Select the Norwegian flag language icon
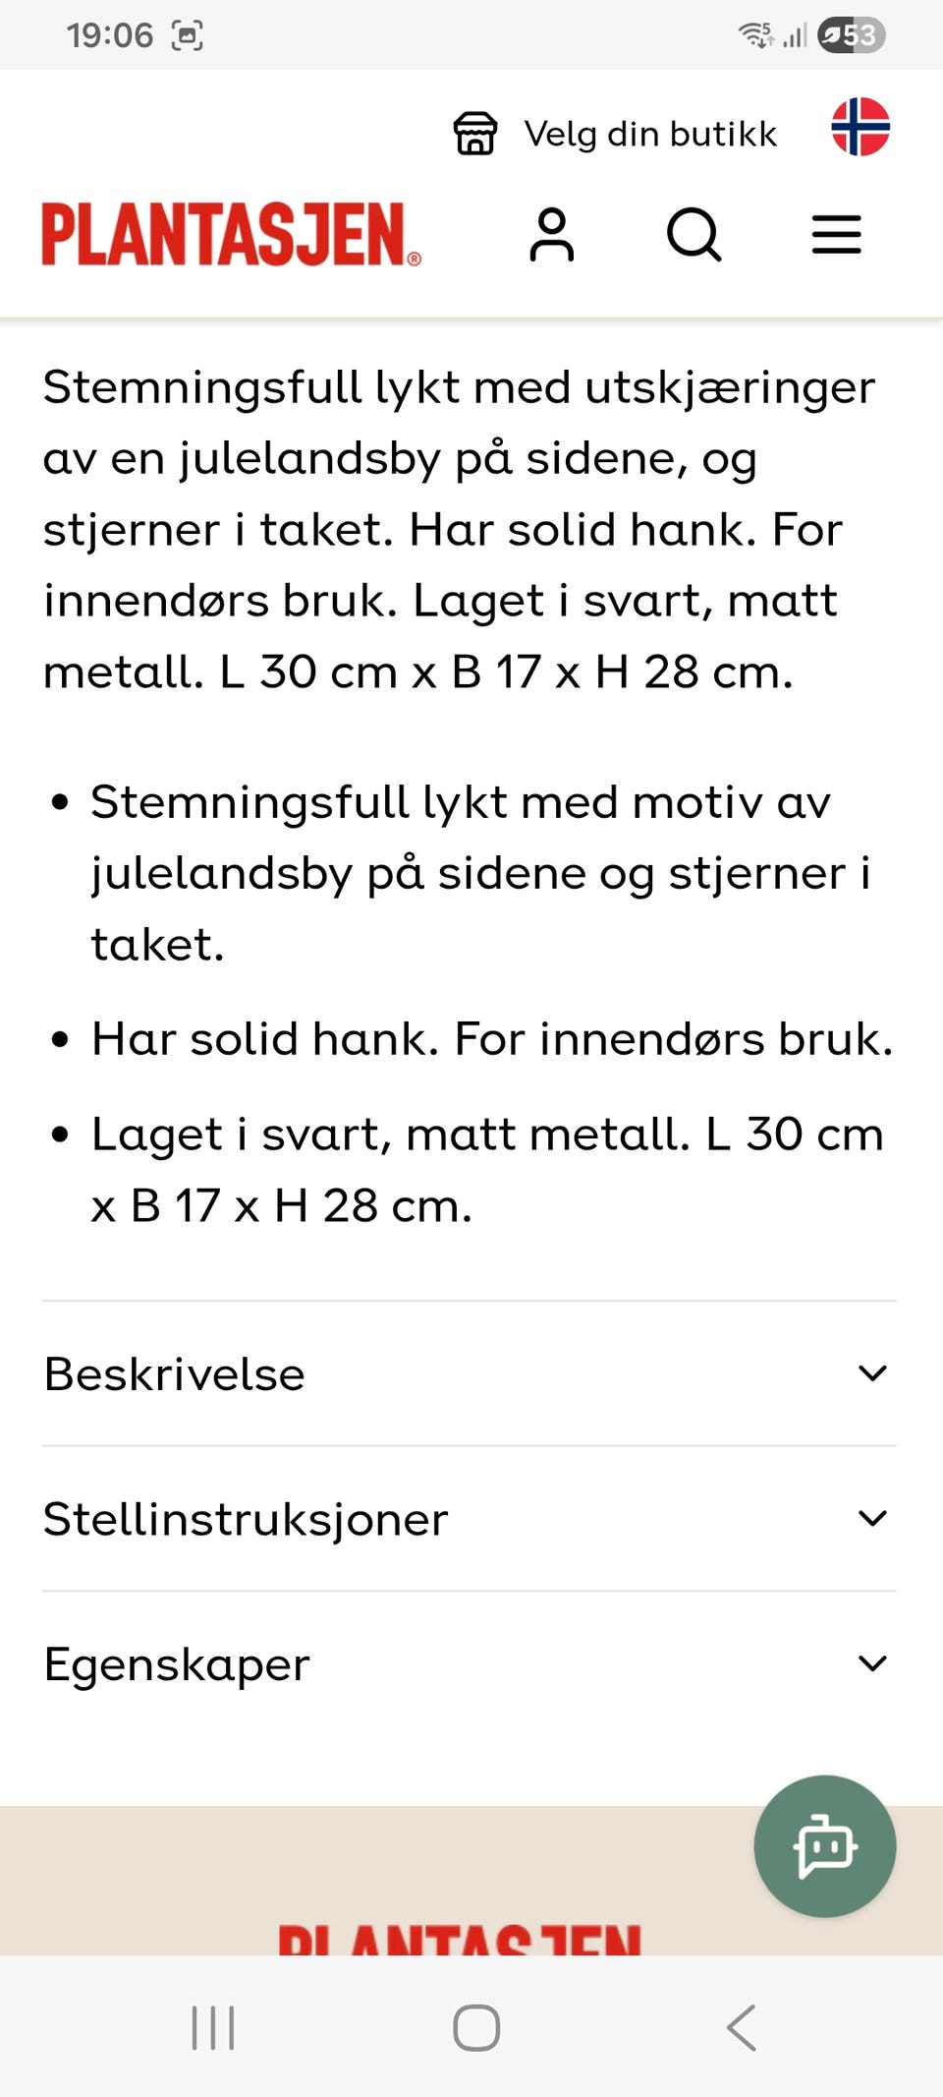This screenshot has width=943, height=2097. 860,127
